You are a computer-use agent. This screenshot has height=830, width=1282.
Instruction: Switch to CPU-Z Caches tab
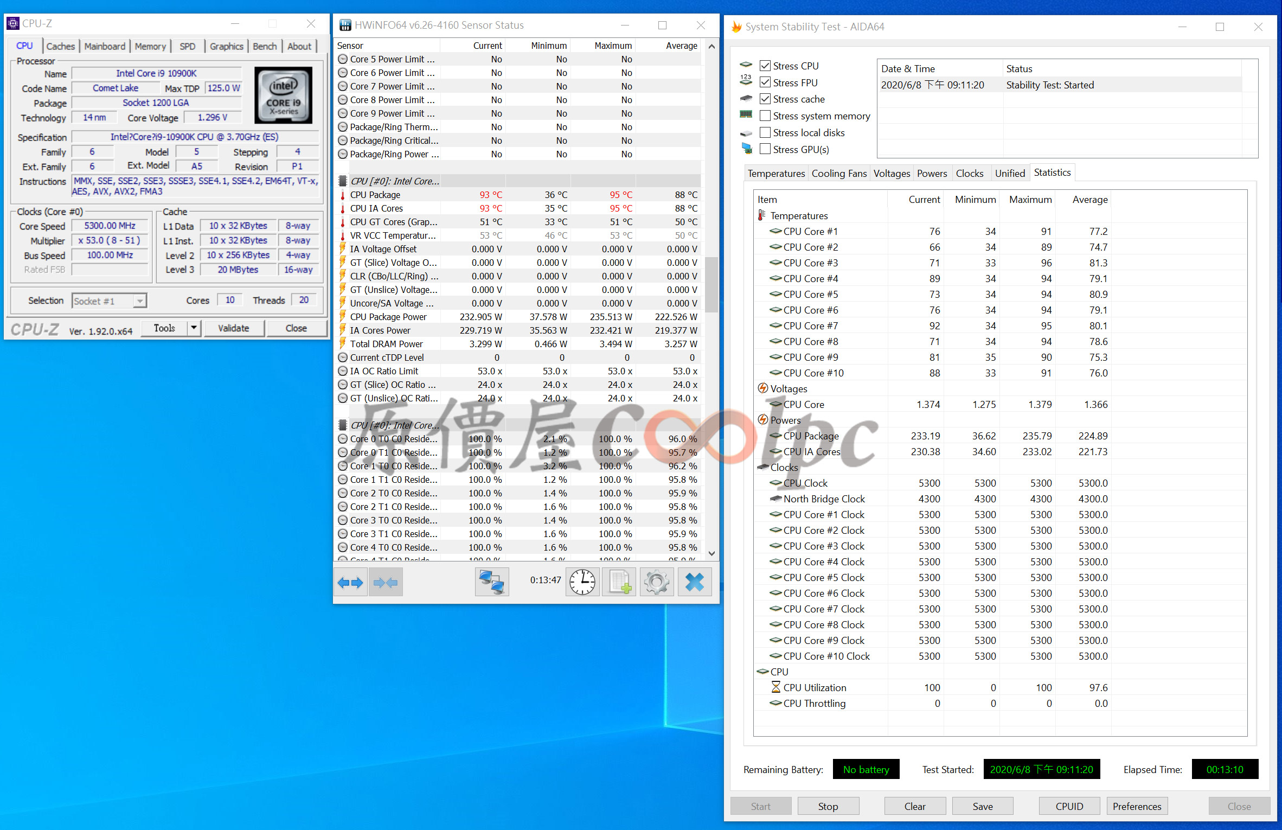pyautogui.click(x=61, y=46)
